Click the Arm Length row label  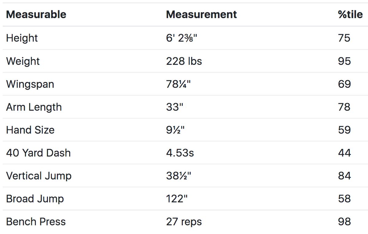click(x=34, y=107)
